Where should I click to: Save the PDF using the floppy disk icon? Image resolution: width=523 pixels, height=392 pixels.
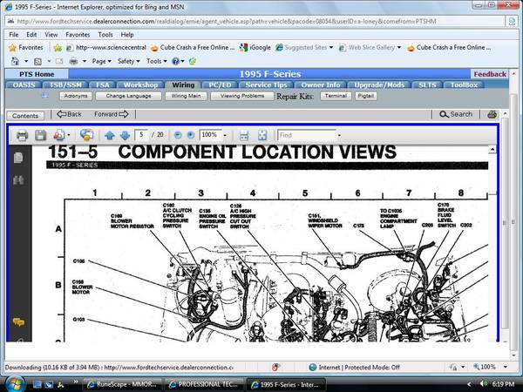(x=40, y=136)
